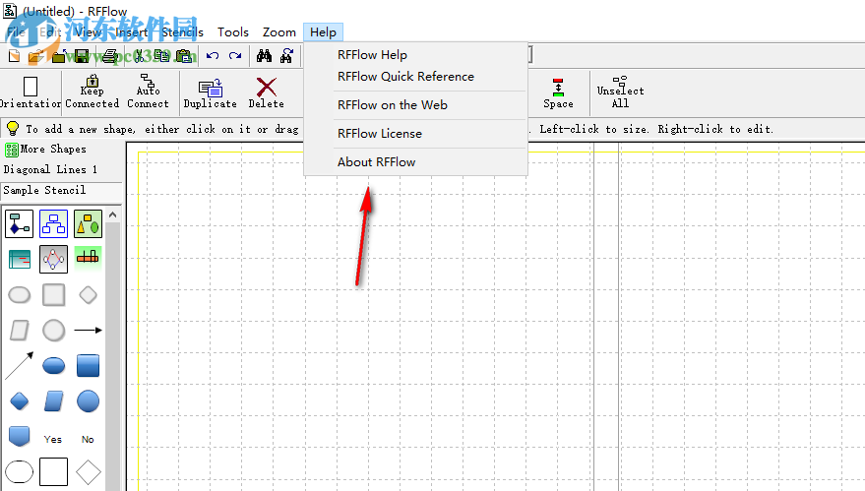The image size is (865, 491).
Task: Select the blue square shape
Action: [88, 365]
